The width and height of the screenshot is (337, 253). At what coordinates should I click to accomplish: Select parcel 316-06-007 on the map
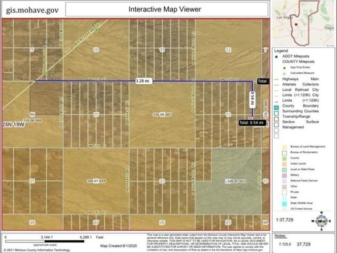point(163,114)
